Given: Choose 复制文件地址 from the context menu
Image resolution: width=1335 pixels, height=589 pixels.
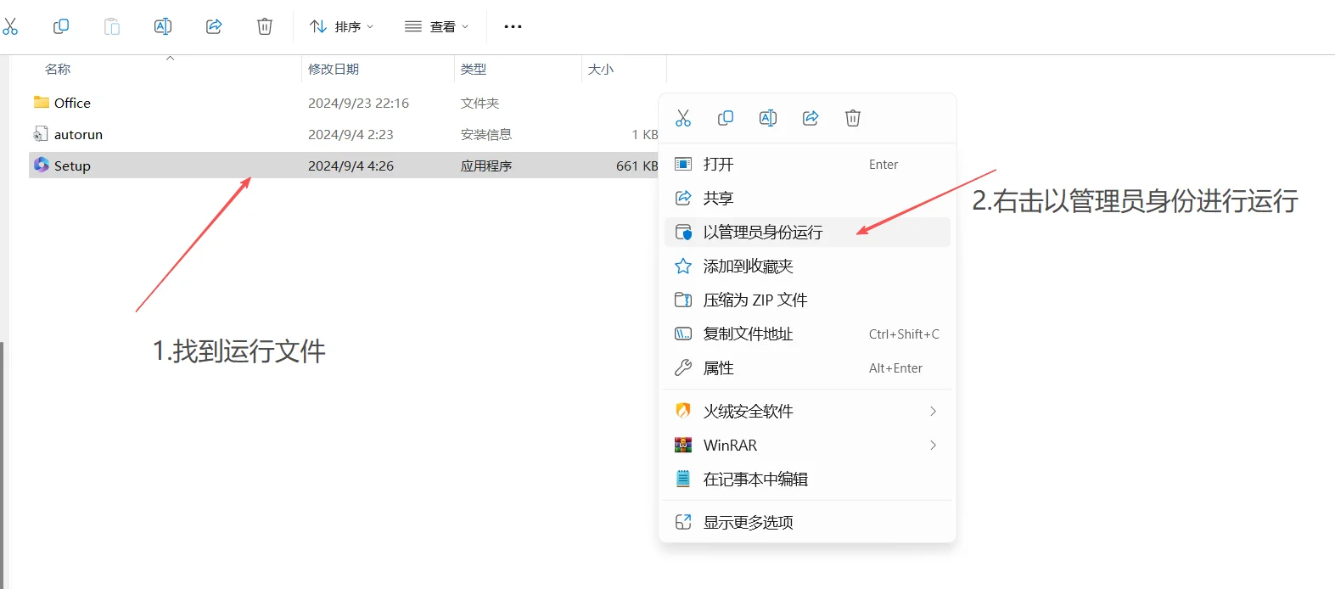Looking at the screenshot, I should pyautogui.click(x=807, y=334).
